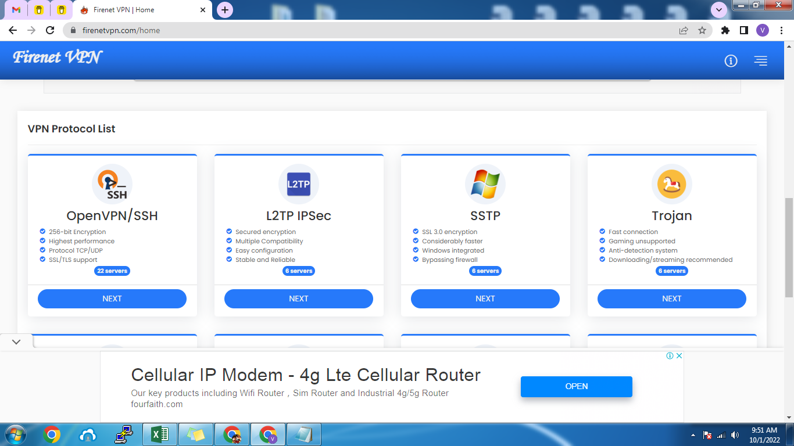Click the OpenVPN/SSH protocol logo

112,185
